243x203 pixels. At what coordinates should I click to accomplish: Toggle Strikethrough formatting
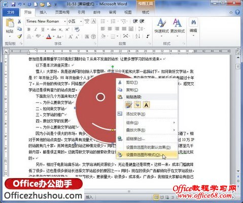click(53, 29)
